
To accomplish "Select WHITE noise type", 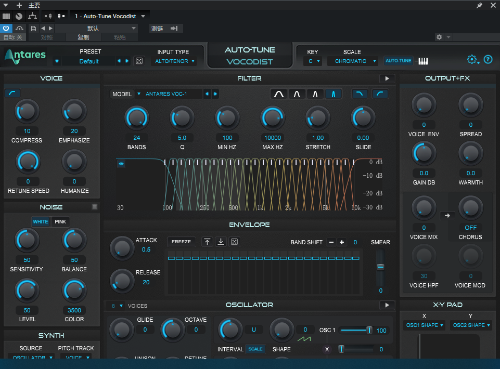I will click(x=41, y=222).
